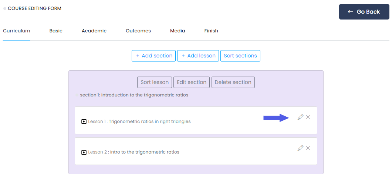Open the Media tab

178,31
